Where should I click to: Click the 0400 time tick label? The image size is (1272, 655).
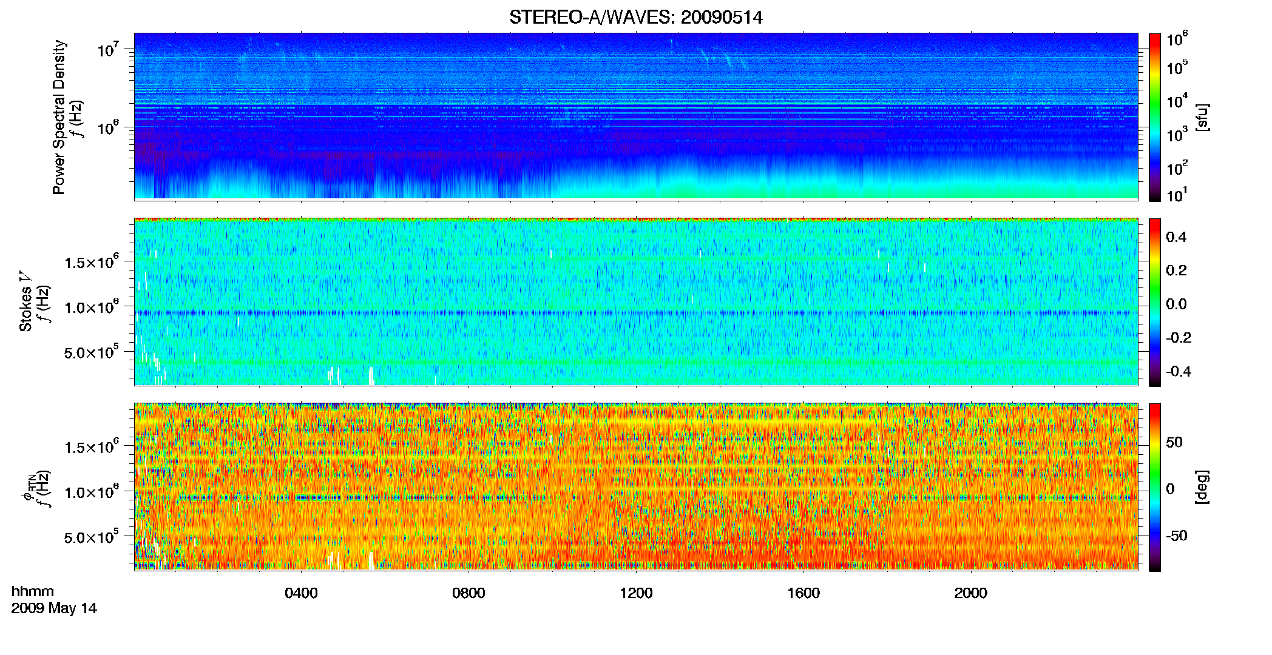tap(301, 593)
